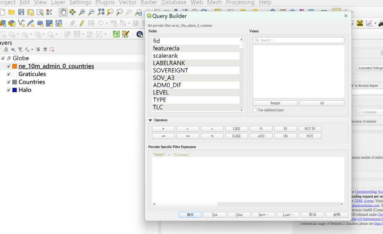Open the Azimuthal Orthographic combo box
The width and height of the screenshot is (383, 234).
[x=370, y=68]
